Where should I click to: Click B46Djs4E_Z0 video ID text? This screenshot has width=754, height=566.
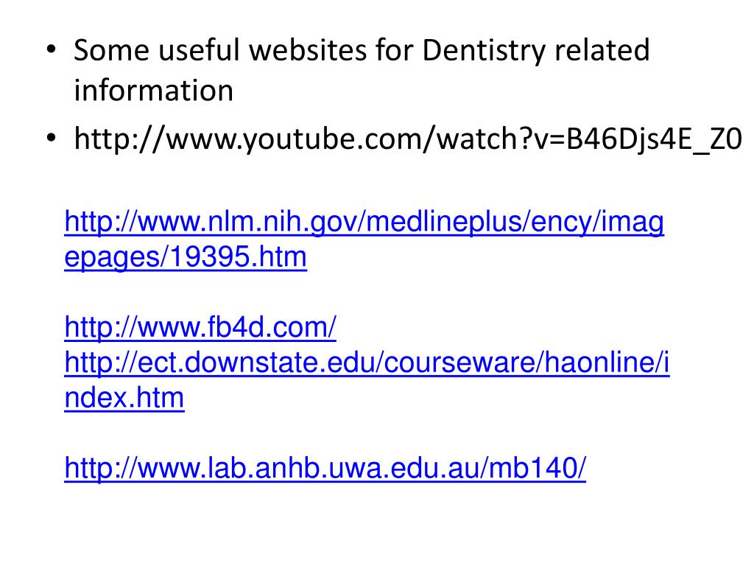(655, 139)
